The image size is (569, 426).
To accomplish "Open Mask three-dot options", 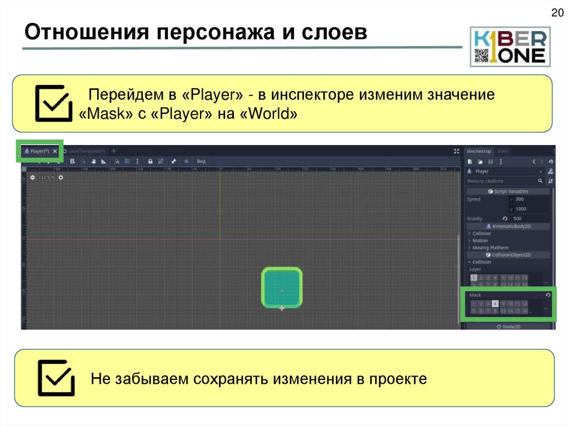I will 546,308.
